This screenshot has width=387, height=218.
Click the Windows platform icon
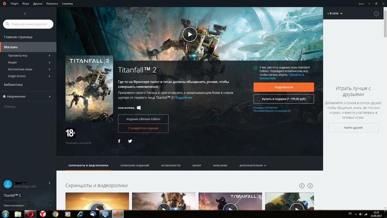[139, 108]
